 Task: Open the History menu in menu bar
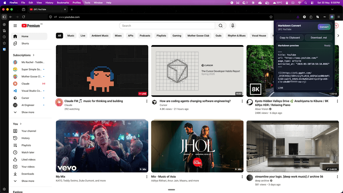(49, 3)
